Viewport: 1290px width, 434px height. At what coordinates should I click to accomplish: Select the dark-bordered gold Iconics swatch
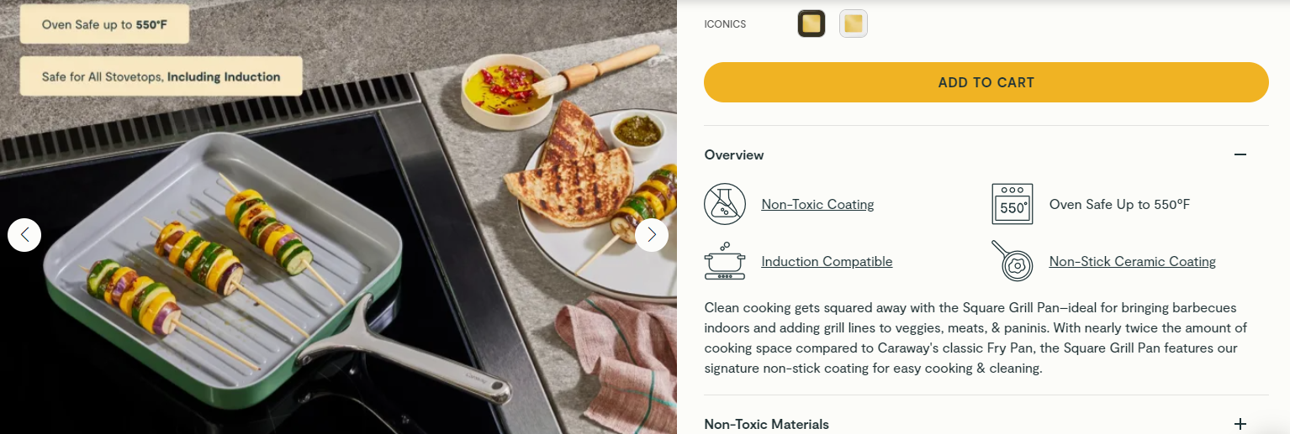pyautogui.click(x=812, y=24)
